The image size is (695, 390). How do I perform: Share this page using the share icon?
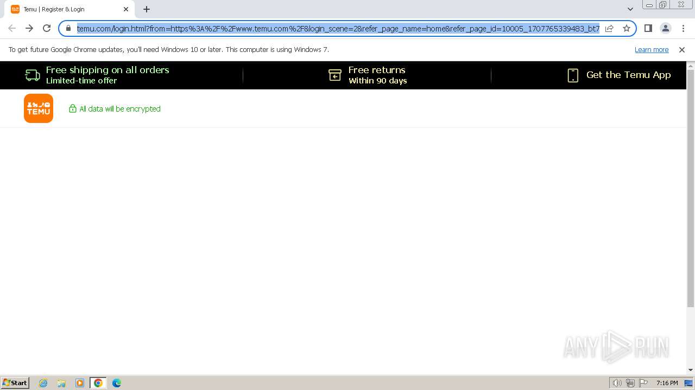tap(609, 28)
